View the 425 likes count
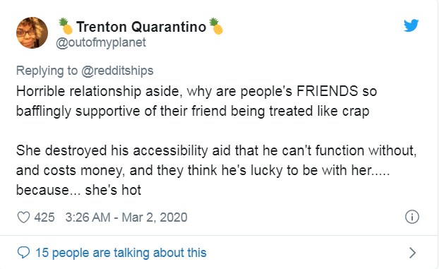439x269 pixels. pyautogui.click(x=44, y=217)
